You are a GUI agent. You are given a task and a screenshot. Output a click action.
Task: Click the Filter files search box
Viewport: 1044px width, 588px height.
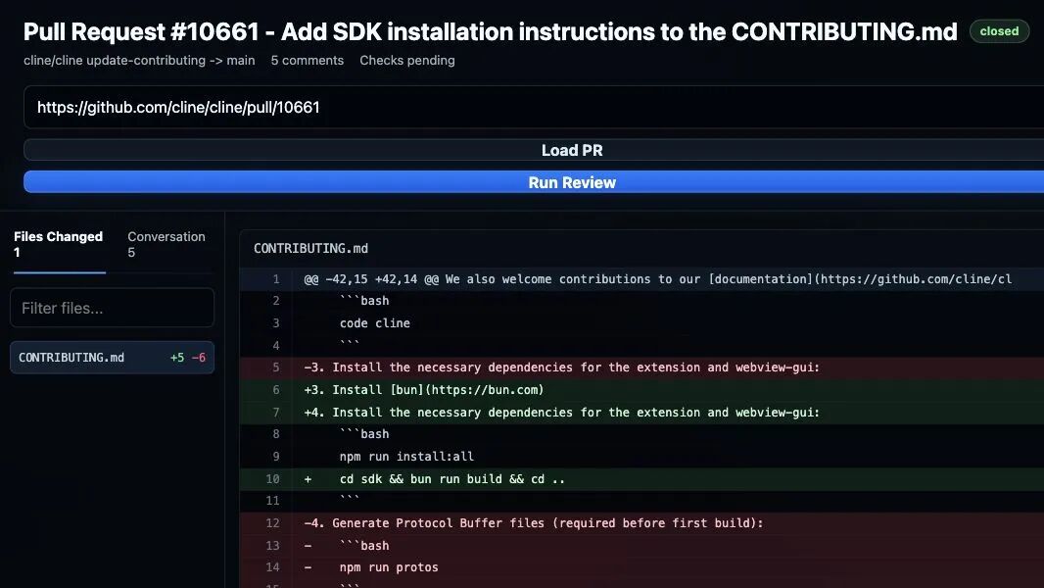112,308
